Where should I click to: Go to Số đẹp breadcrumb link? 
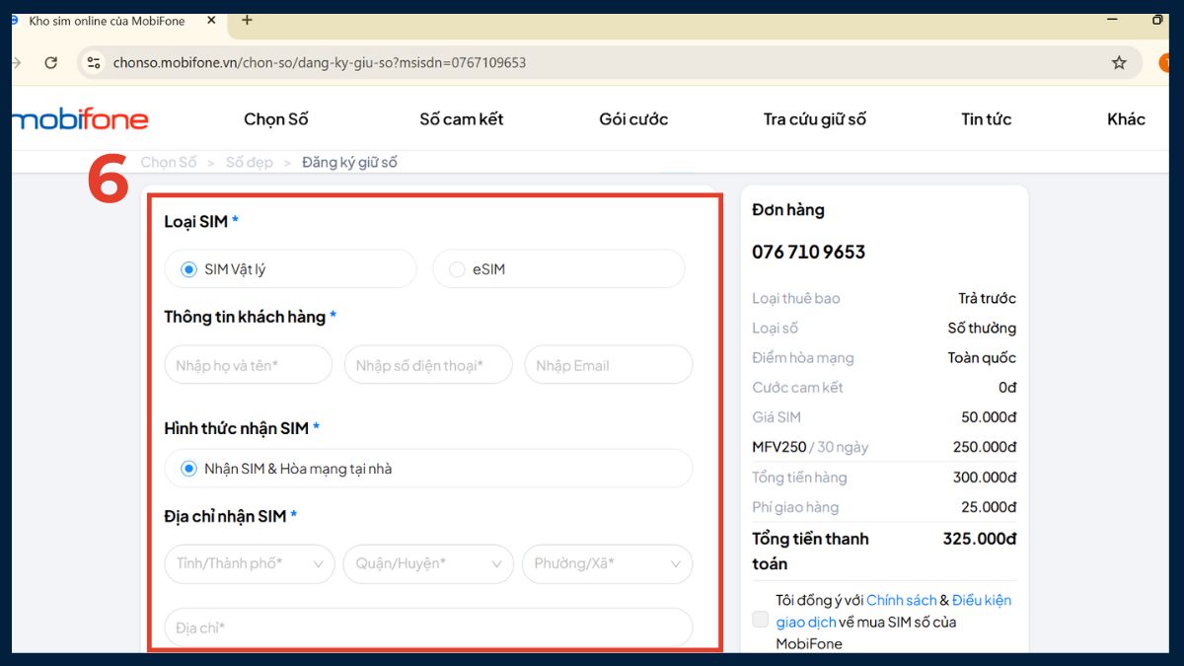(250, 162)
